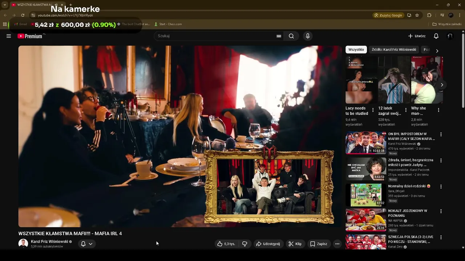The width and height of the screenshot is (465, 261).
Task: Open Karol Friz Wiśniewski channel avatar
Action: tap(23, 244)
